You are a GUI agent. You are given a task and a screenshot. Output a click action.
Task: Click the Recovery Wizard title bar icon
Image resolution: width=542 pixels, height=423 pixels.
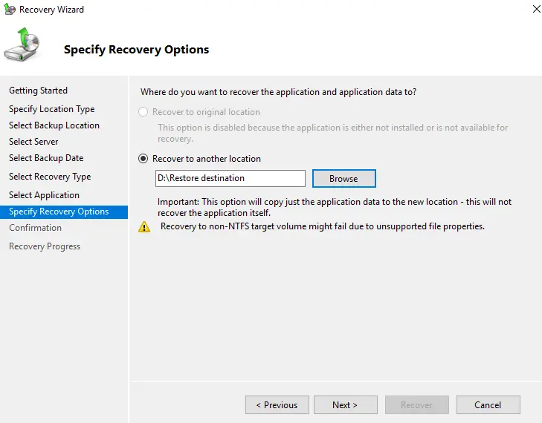9,10
